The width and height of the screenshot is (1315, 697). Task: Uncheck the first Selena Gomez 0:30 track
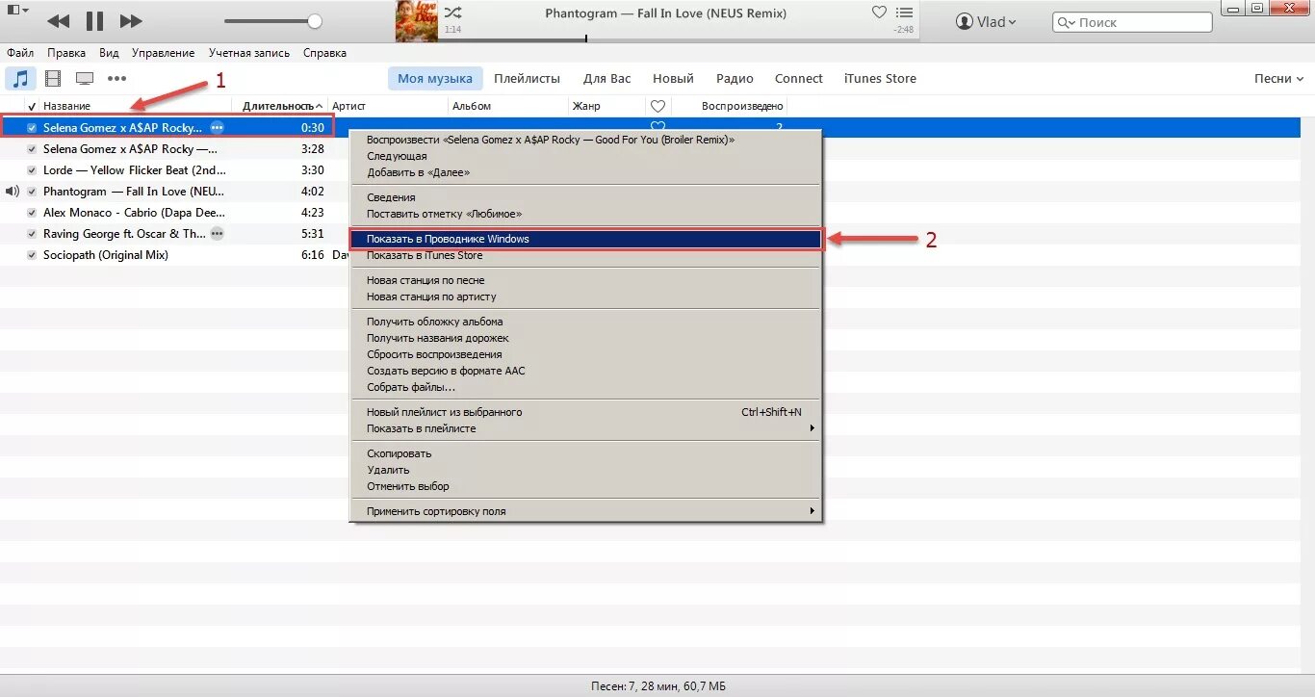pos(32,127)
